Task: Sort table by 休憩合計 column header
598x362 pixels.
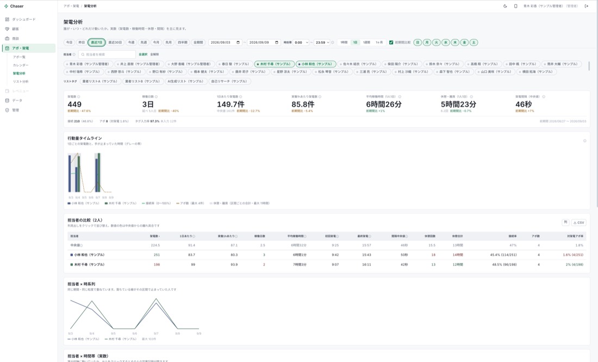Action: click(x=457, y=236)
